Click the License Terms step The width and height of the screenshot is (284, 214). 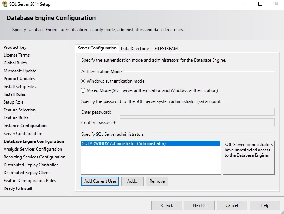coord(16,55)
